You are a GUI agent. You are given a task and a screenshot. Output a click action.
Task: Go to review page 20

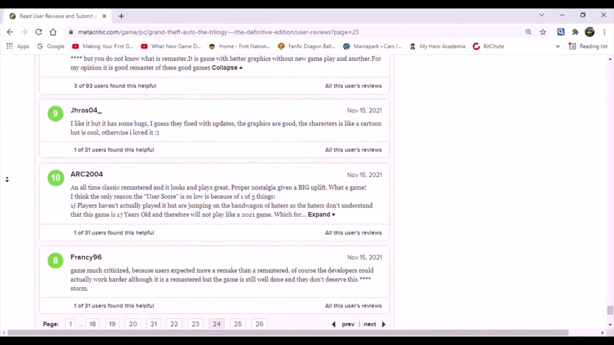133,324
